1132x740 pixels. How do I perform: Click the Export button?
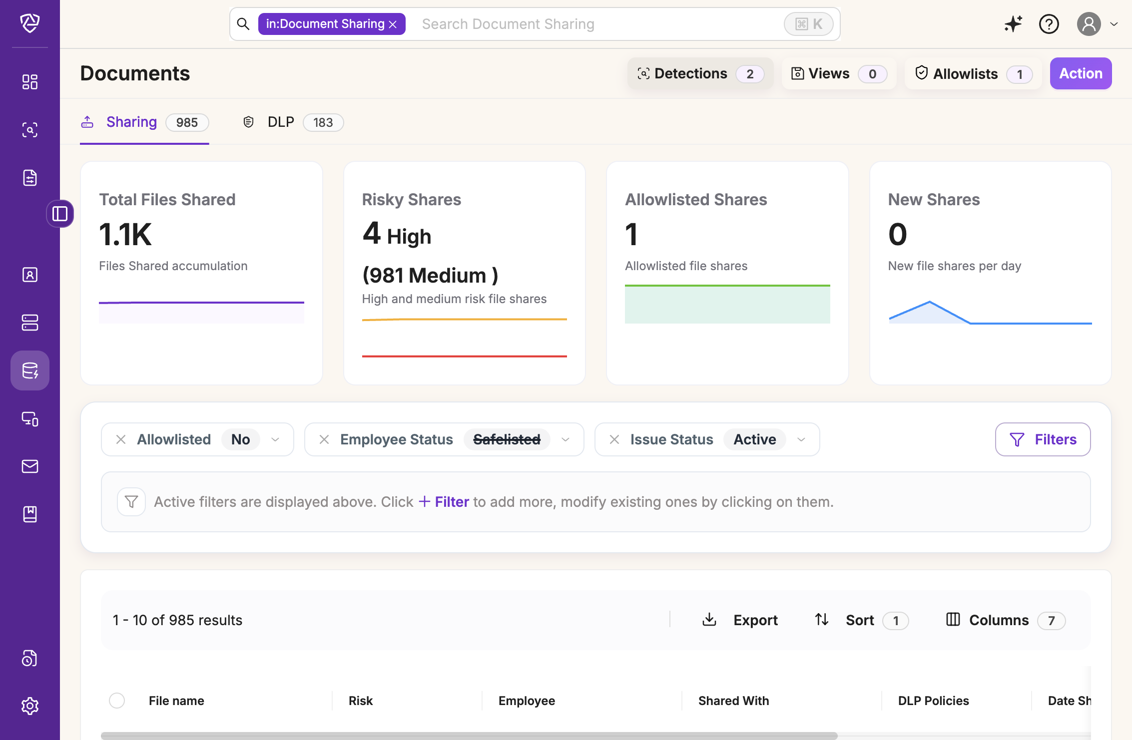740,620
